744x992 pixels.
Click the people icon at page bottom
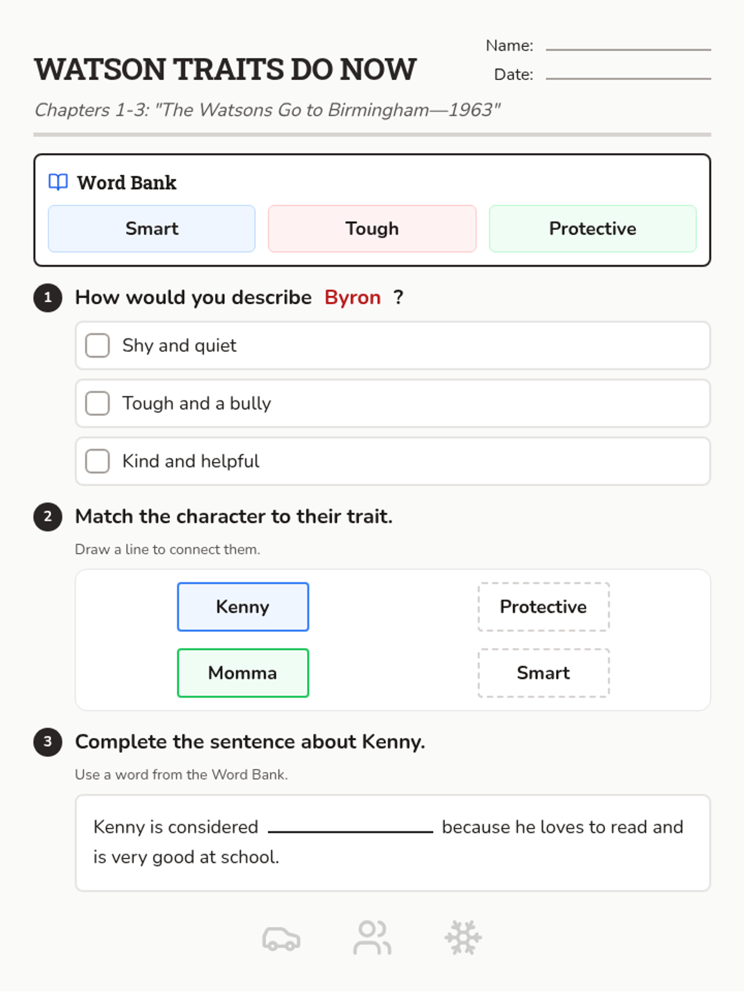[372, 937]
